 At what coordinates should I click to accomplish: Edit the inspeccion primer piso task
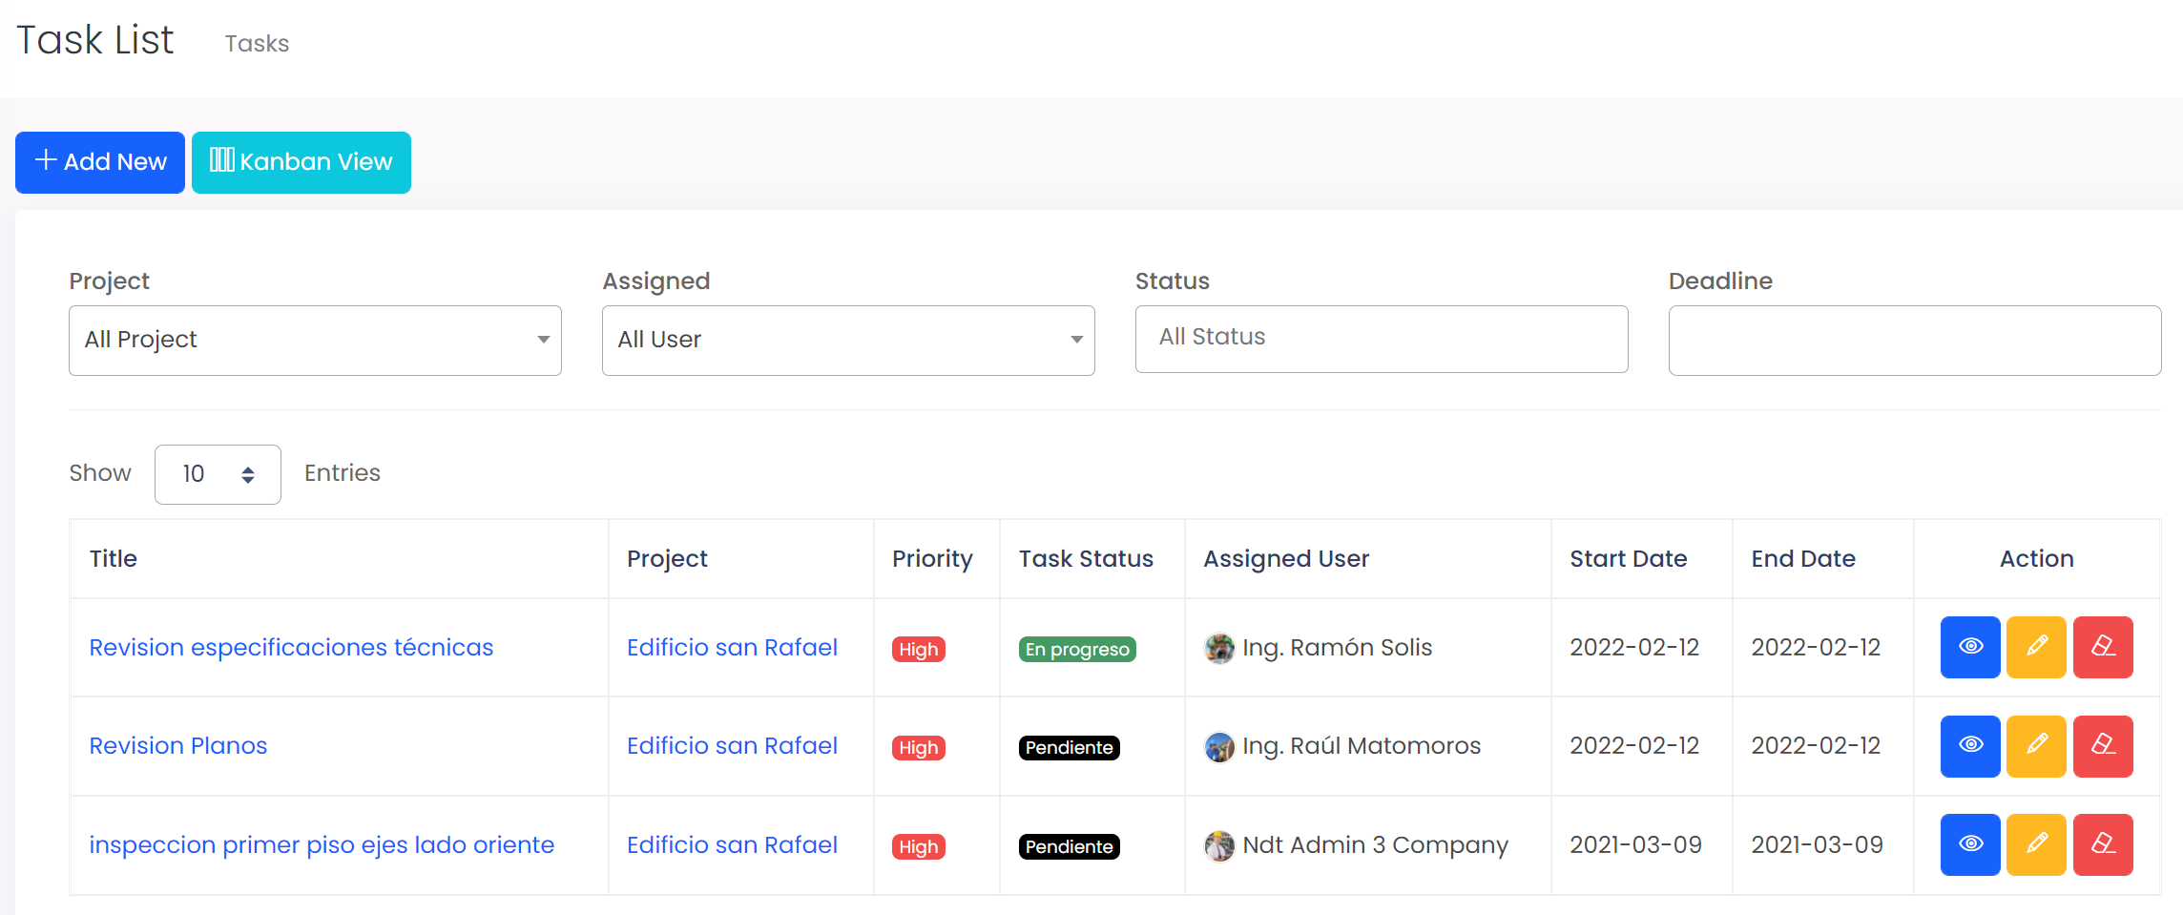pos(2036,844)
